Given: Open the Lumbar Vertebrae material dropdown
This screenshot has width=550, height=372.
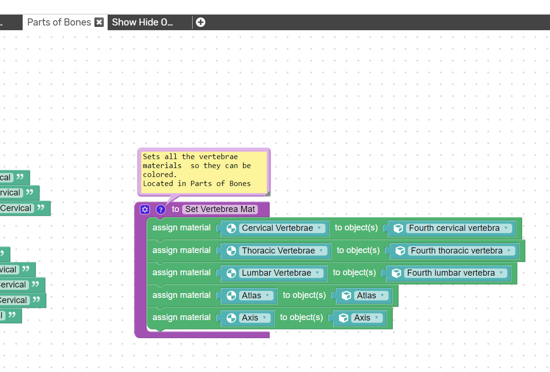Looking at the screenshot, I should pos(280,273).
